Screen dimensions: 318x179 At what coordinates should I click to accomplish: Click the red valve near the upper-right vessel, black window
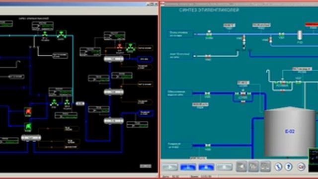click(120, 46)
